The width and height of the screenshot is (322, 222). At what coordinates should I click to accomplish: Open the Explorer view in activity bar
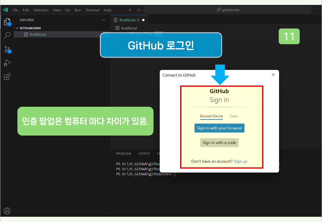[7, 22]
